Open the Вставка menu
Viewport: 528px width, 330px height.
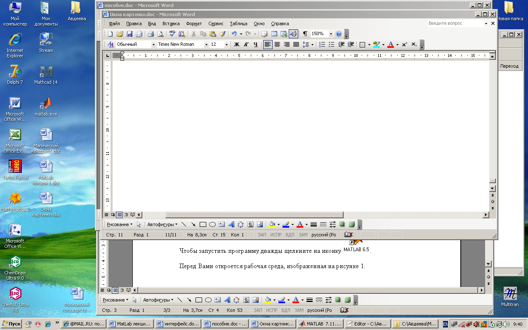[x=171, y=24]
